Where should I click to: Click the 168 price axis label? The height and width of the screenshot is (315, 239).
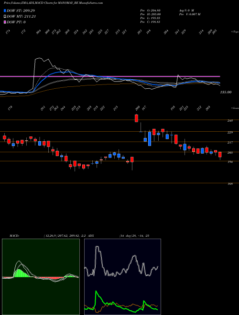click(230, 184)
